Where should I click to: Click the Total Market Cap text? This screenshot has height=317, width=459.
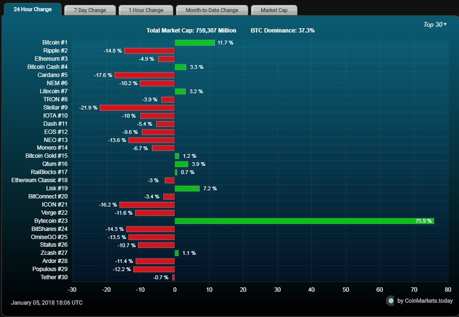(x=191, y=31)
